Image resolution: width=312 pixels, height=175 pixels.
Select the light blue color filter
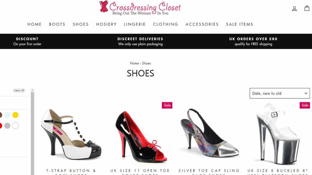tap(7, 115)
